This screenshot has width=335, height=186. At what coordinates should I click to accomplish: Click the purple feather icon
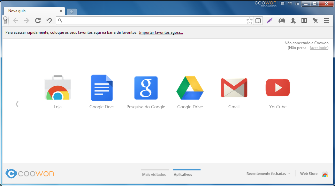coord(270,21)
